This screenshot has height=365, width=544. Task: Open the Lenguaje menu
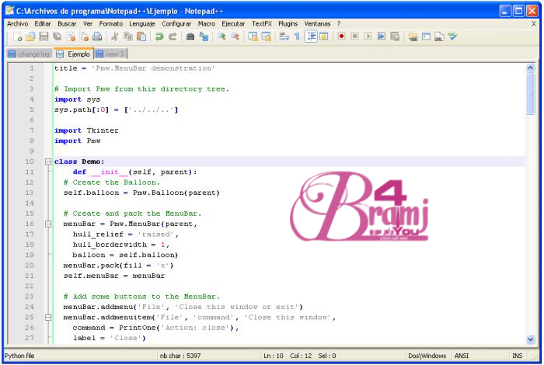click(142, 23)
